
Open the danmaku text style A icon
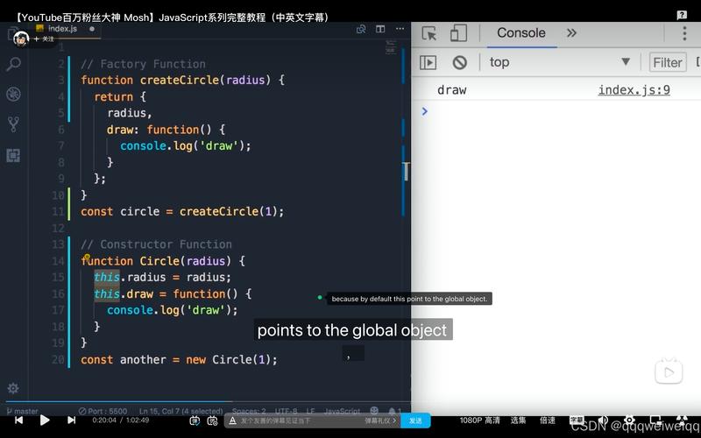(x=232, y=420)
